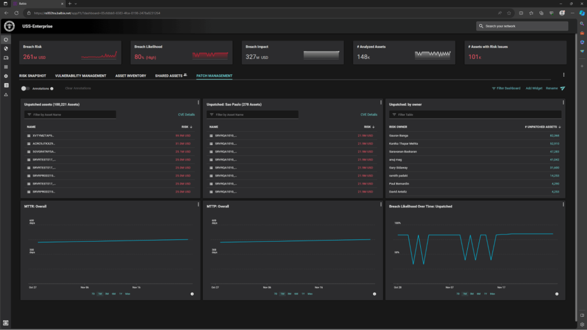
Task: Focus the Search your network field
Action: (522, 26)
